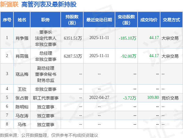Click the 交易方式 column header
The width and height of the screenshot is (183, 138).
tap(171, 20)
